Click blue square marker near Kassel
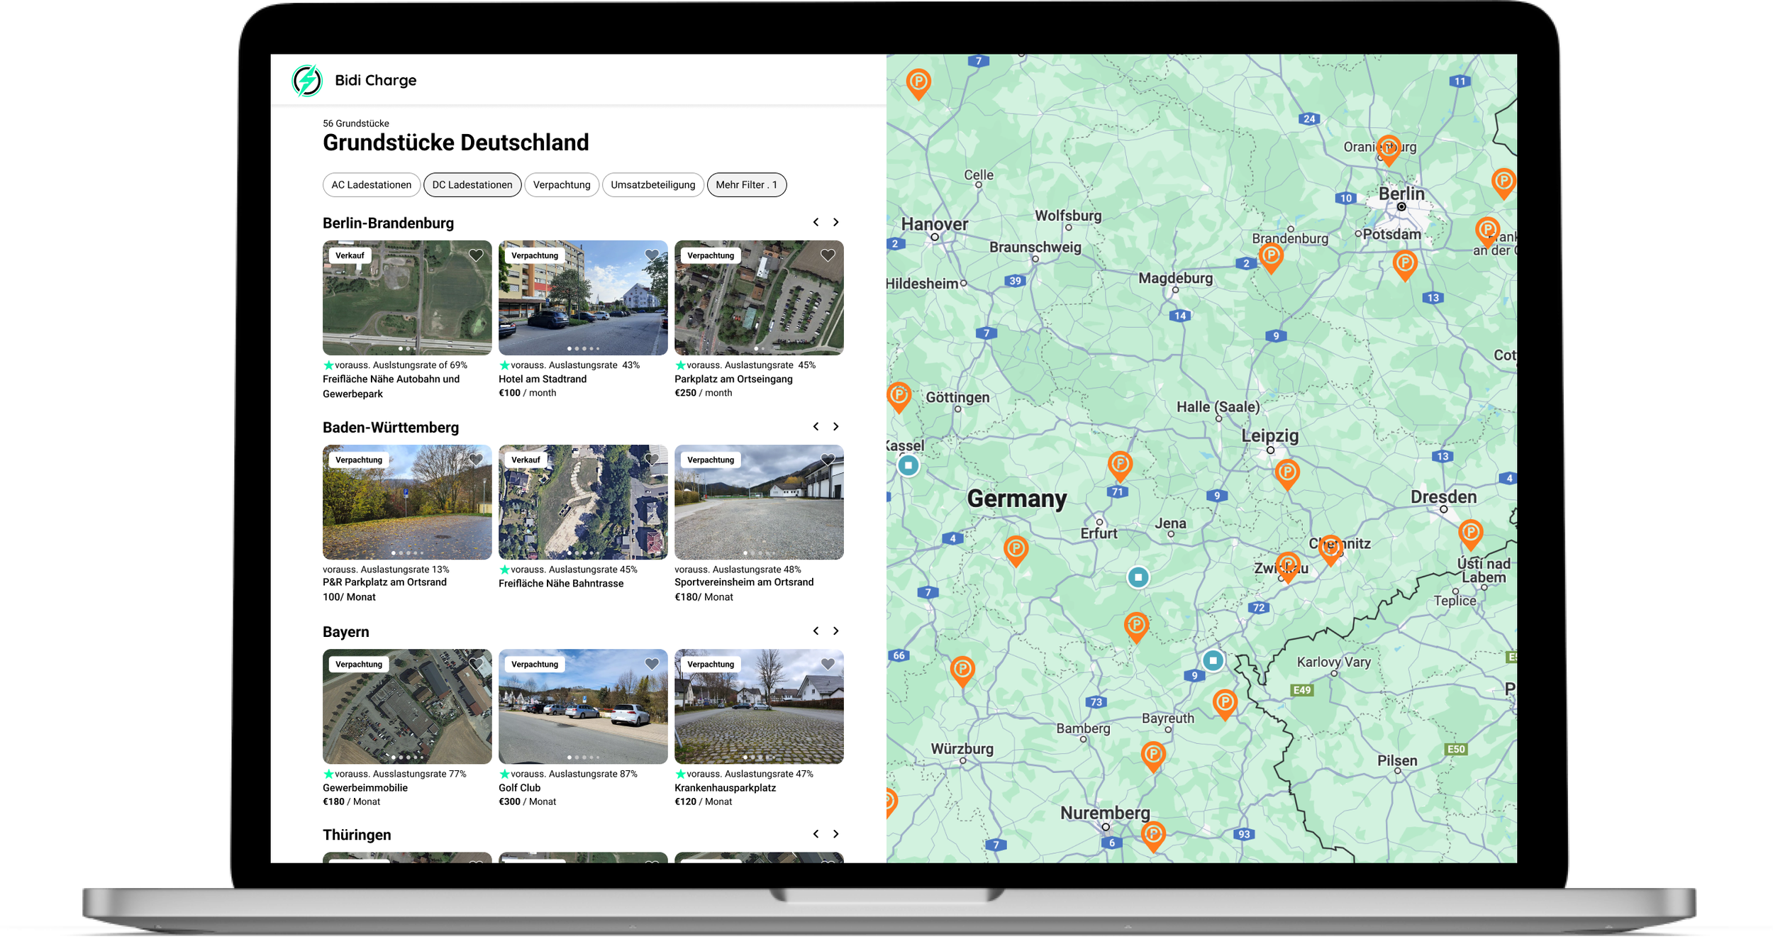The image size is (1773, 949). (x=908, y=465)
